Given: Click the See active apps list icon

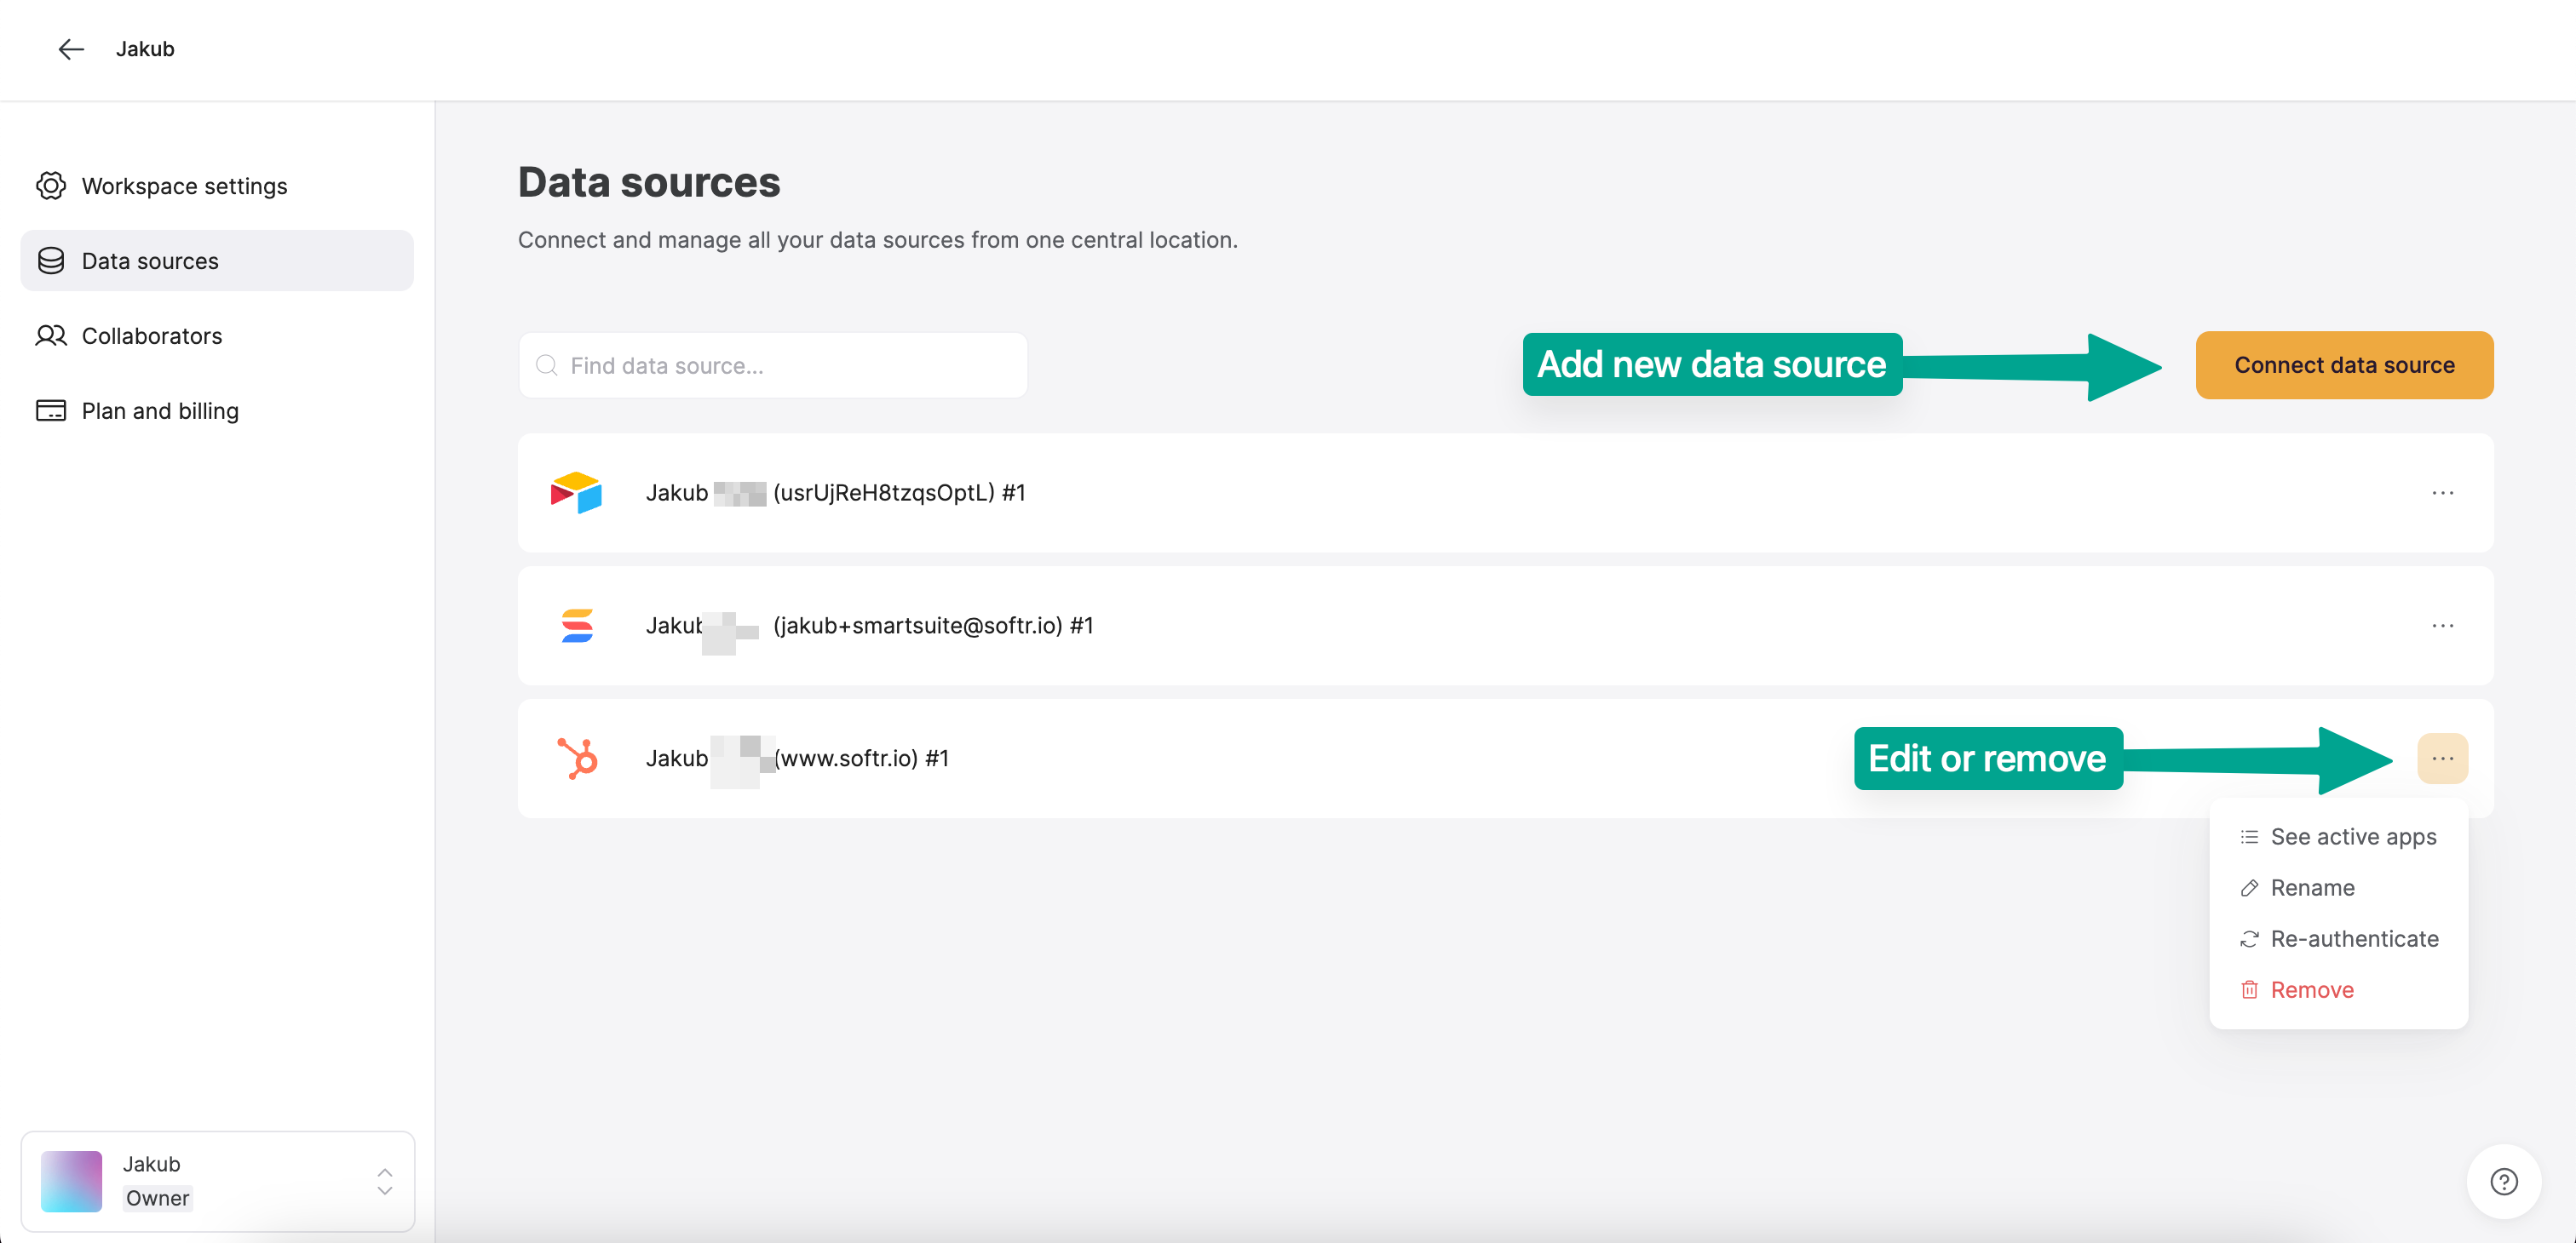Looking at the screenshot, I should point(2250,836).
